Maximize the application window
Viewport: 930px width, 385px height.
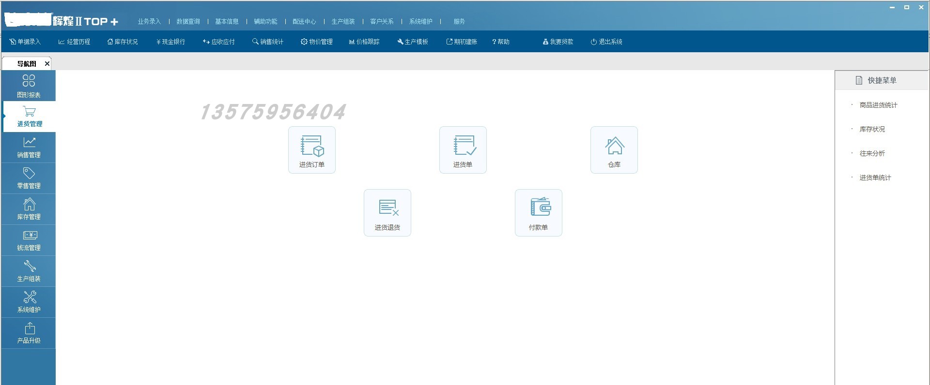[x=907, y=7]
